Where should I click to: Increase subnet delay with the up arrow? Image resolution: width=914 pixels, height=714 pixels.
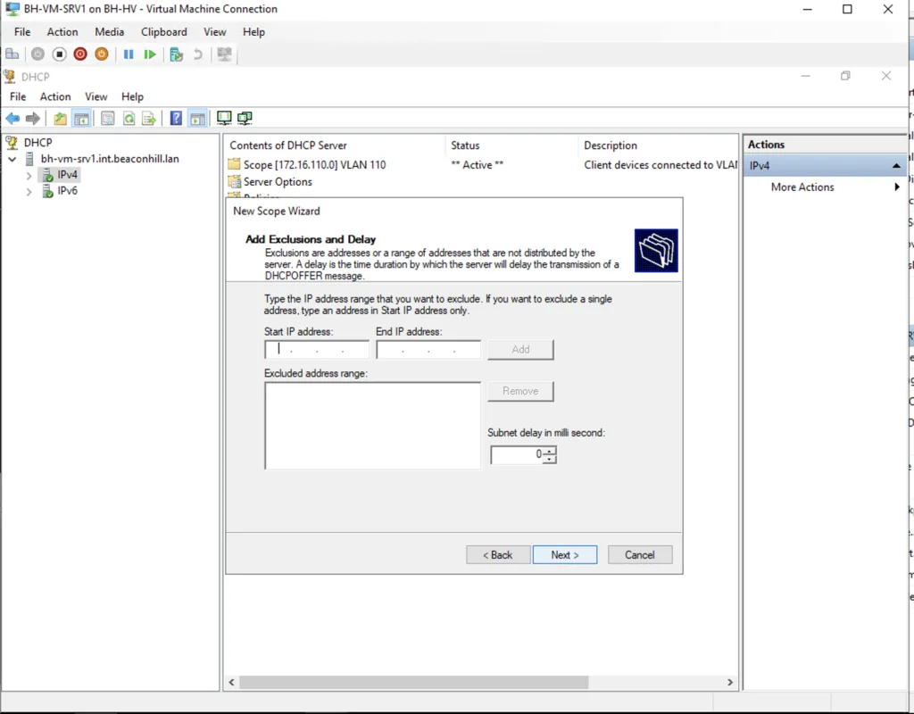[550, 451]
